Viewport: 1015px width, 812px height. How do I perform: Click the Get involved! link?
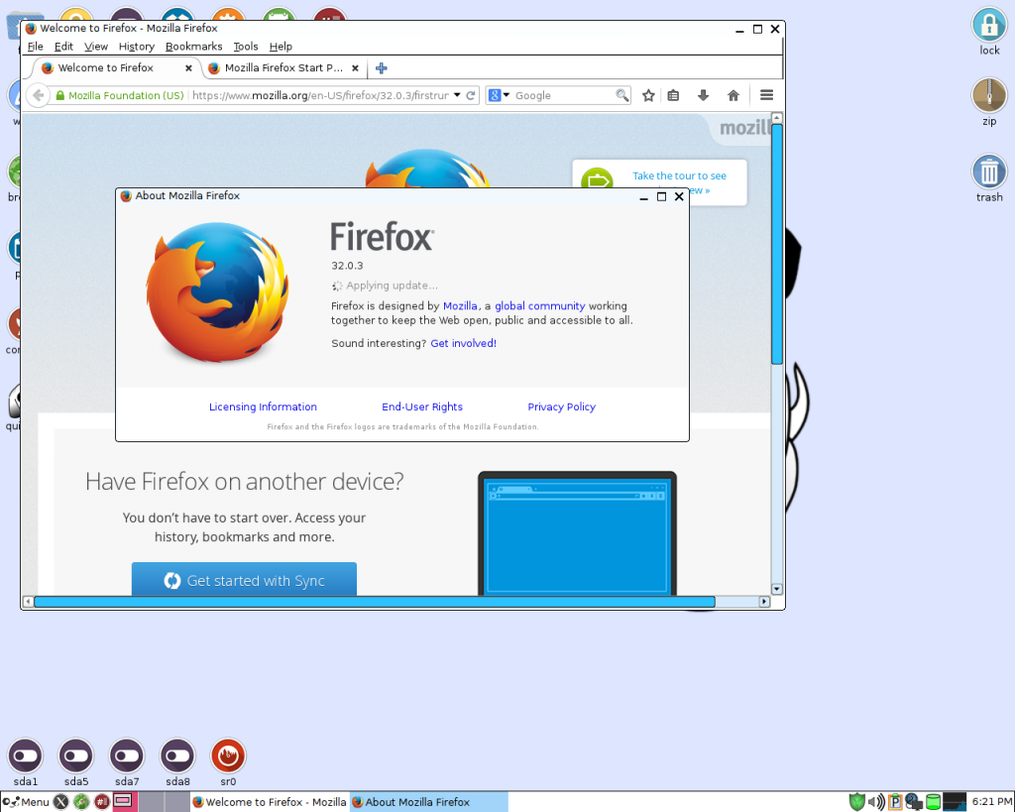point(464,343)
